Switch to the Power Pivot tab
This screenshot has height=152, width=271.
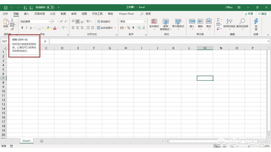[x=126, y=14]
